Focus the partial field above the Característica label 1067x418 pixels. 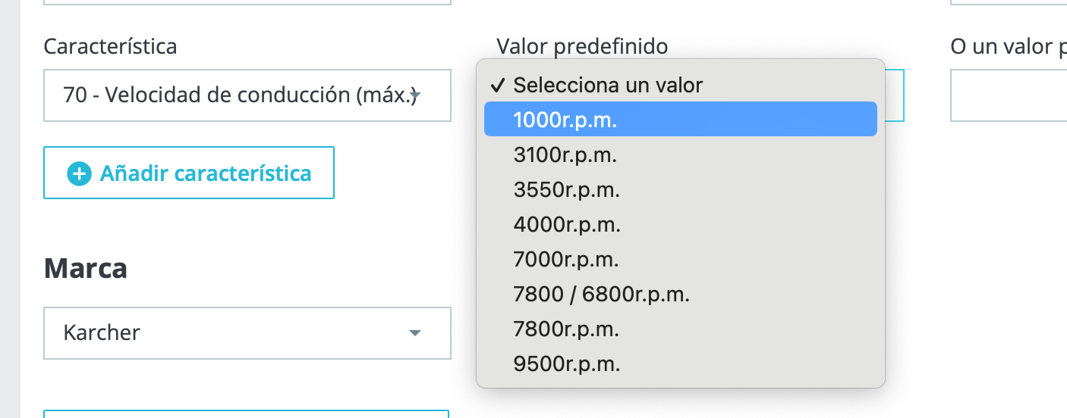[x=247, y=2]
